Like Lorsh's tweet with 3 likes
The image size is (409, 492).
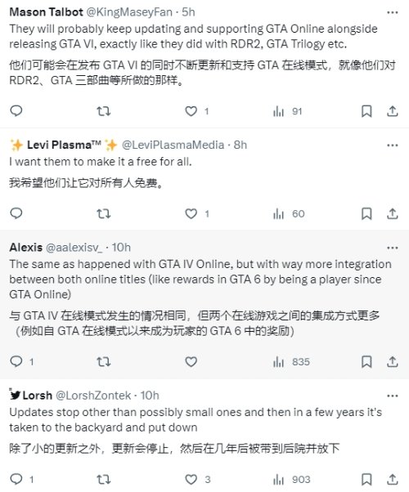pos(191,480)
